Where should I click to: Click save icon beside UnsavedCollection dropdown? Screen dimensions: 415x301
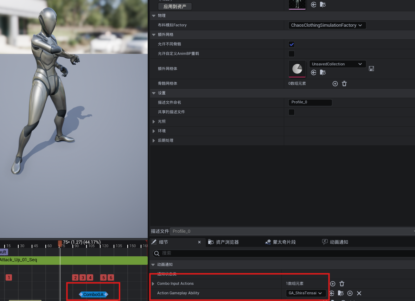pyautogui.click(x=371, y=69)
